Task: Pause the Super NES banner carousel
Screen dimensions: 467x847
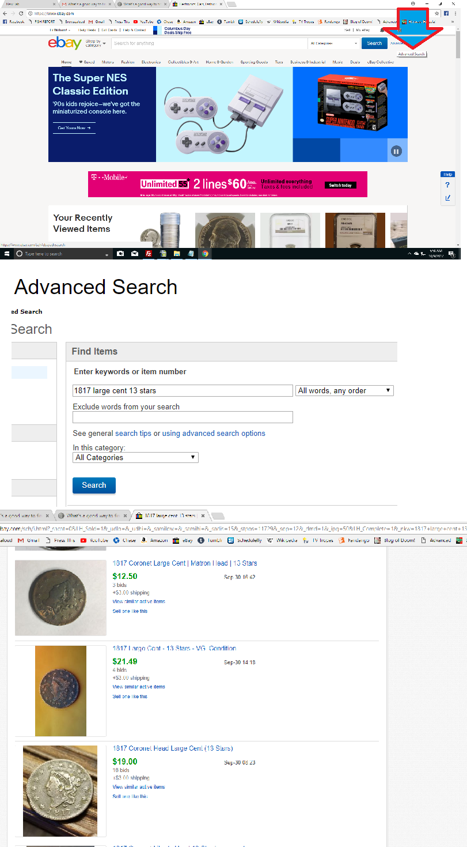Action: pyautogui.click(x=396, y=151)
